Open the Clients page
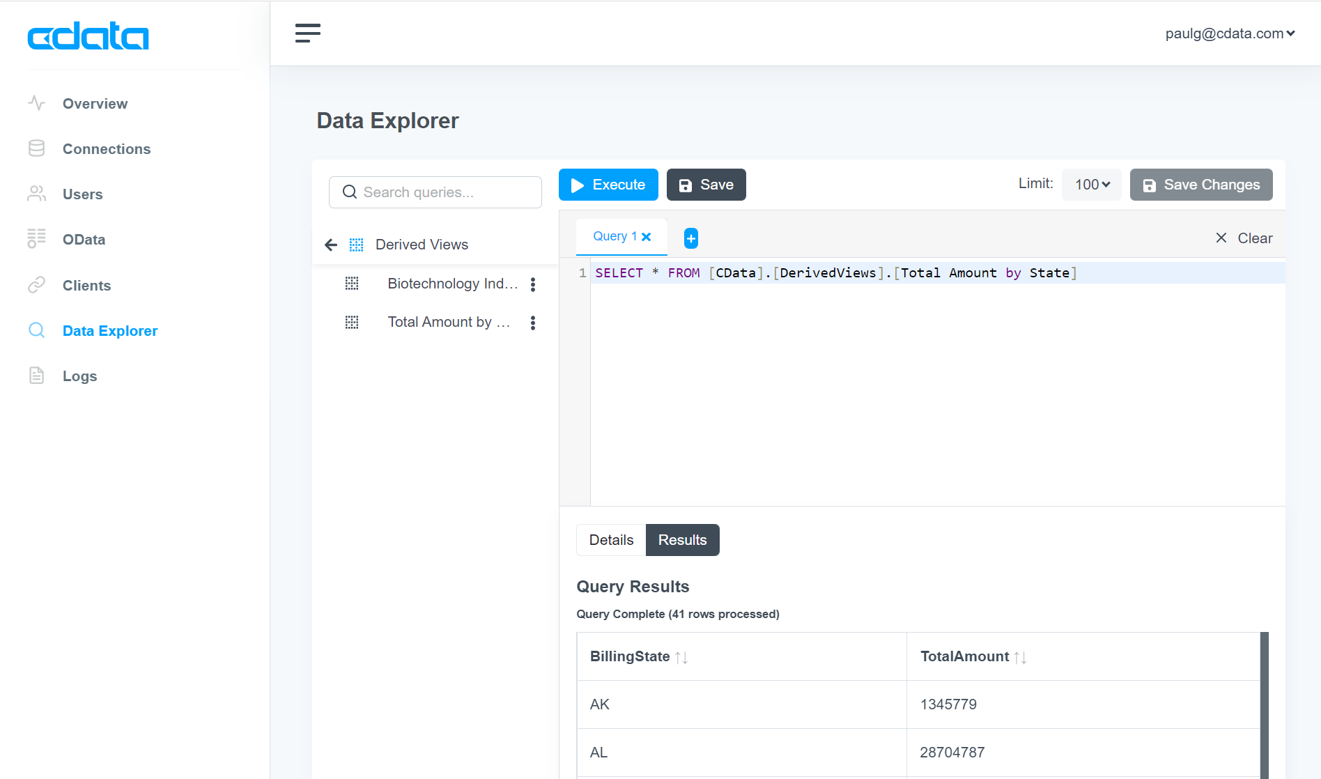This screenshot has height=779, width=1321. tap(86, 286)
